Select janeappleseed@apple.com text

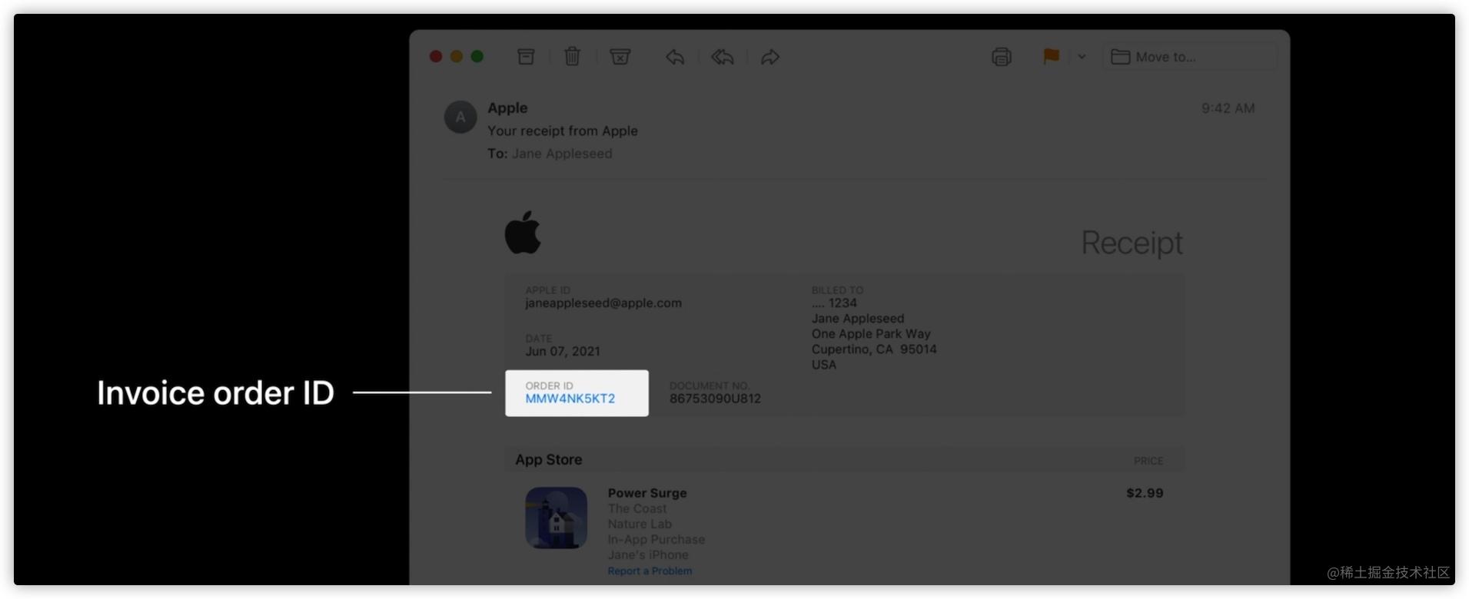(x=603, y=303)
